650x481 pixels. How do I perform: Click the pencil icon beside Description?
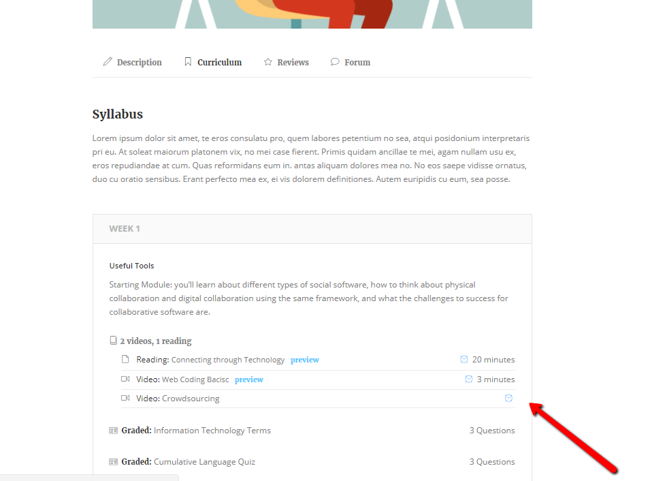pyautogui.click(x=108, y=62)
